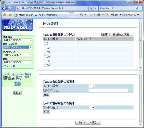Click the【WDS対応機器の編集】heading text
144x128 pixels.
(x=58, y=82)
